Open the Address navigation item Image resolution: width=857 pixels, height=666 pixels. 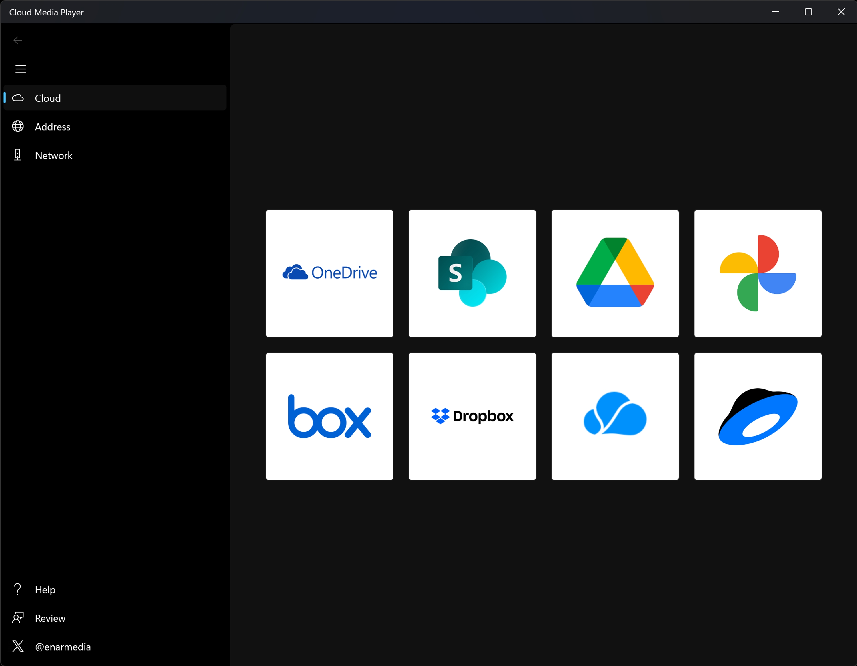[53, 127]
